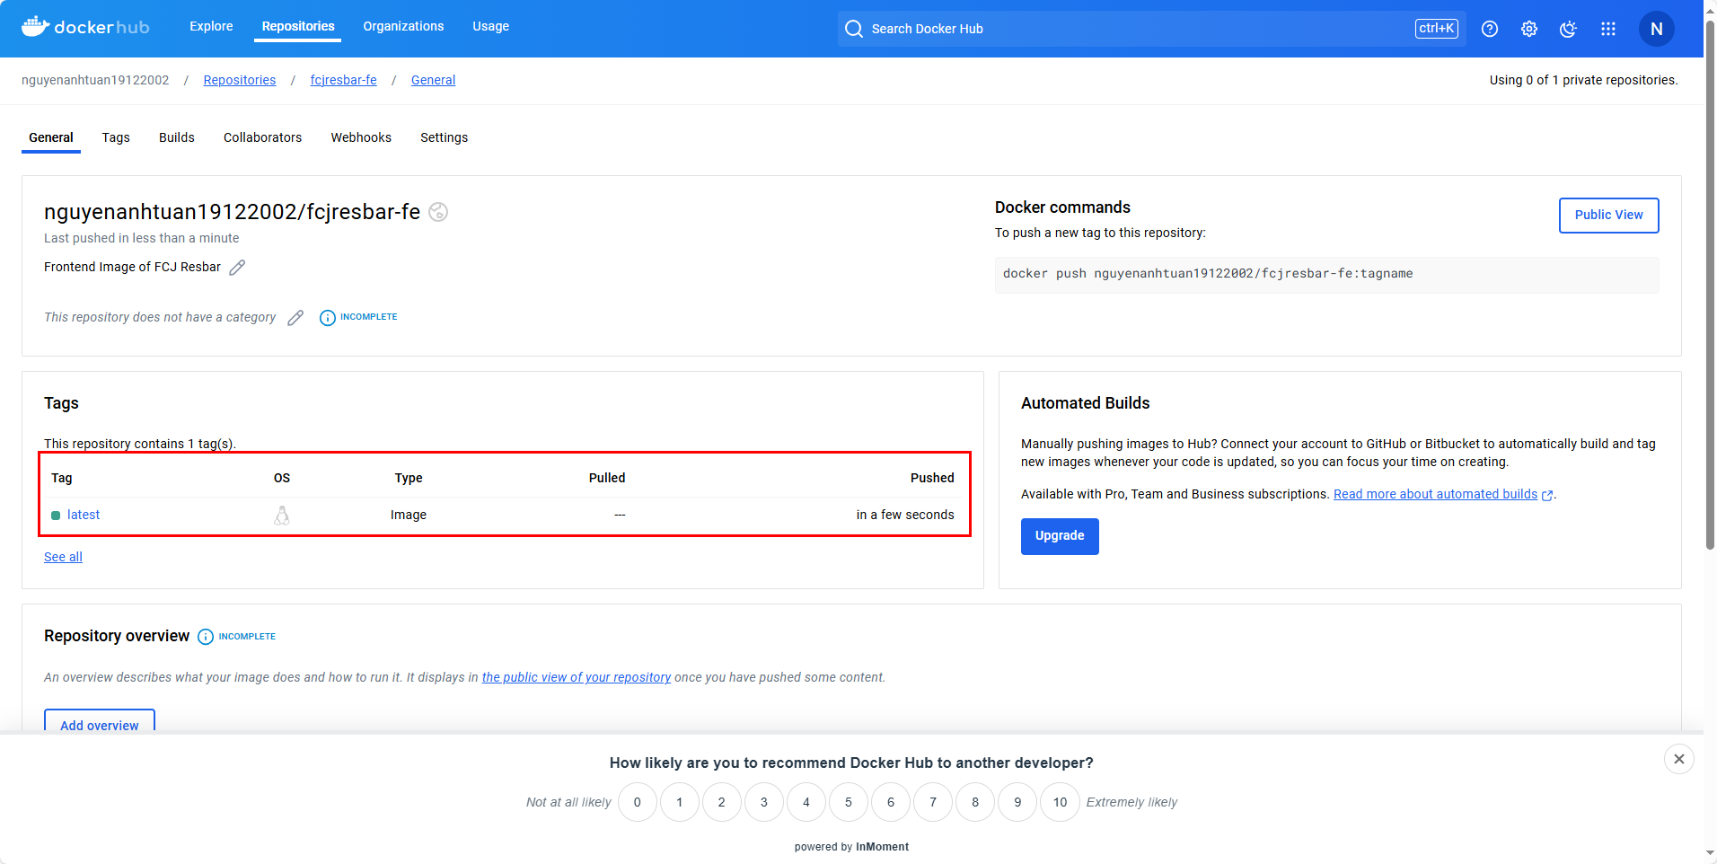Toggle the dark mode moon icon
Image resolution: width=1717 pixels, height=864 pixels.
click(1569, 29)
